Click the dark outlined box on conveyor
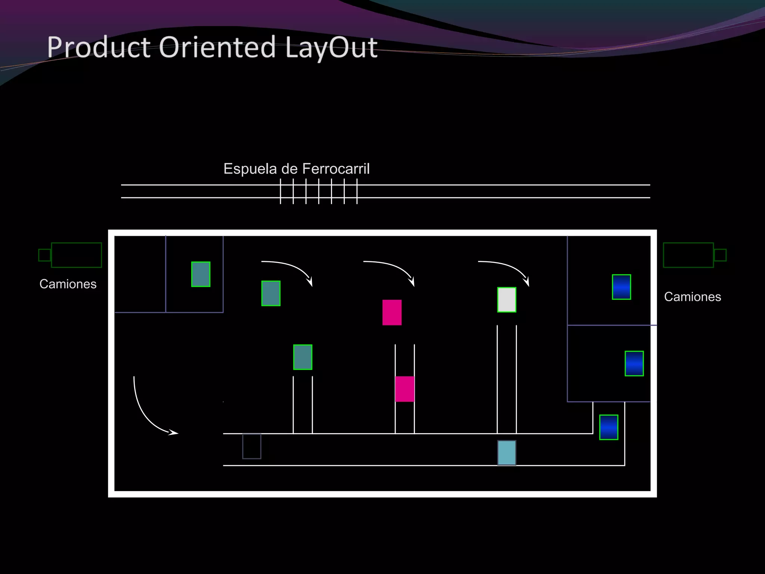The image size is (765, 574). point(252,446)
